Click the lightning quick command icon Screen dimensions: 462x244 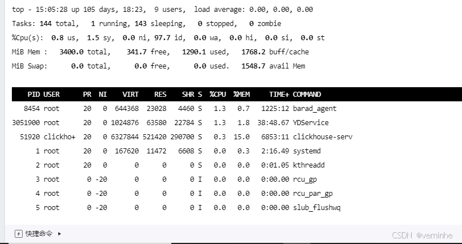18,234
